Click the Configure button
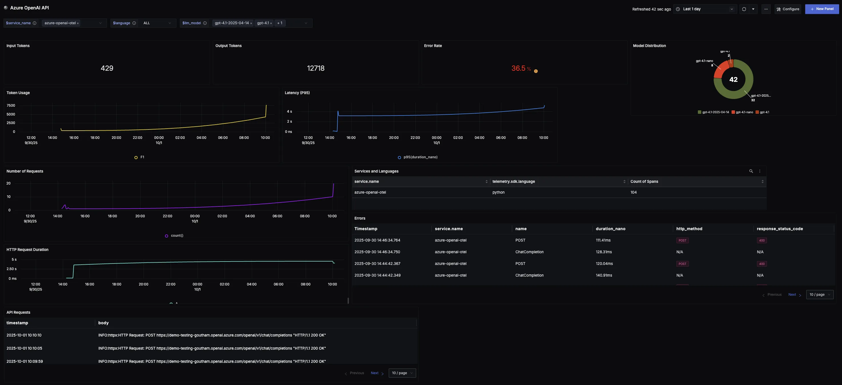842x385 pixels. click(x=788, y=9)
